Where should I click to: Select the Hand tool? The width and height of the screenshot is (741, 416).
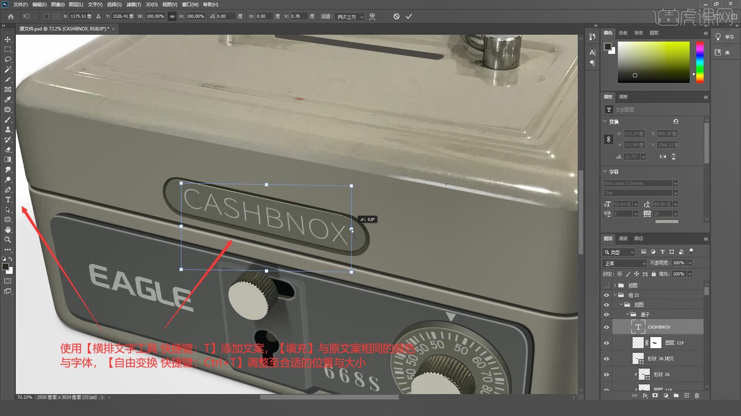click(x=8, y=230)
